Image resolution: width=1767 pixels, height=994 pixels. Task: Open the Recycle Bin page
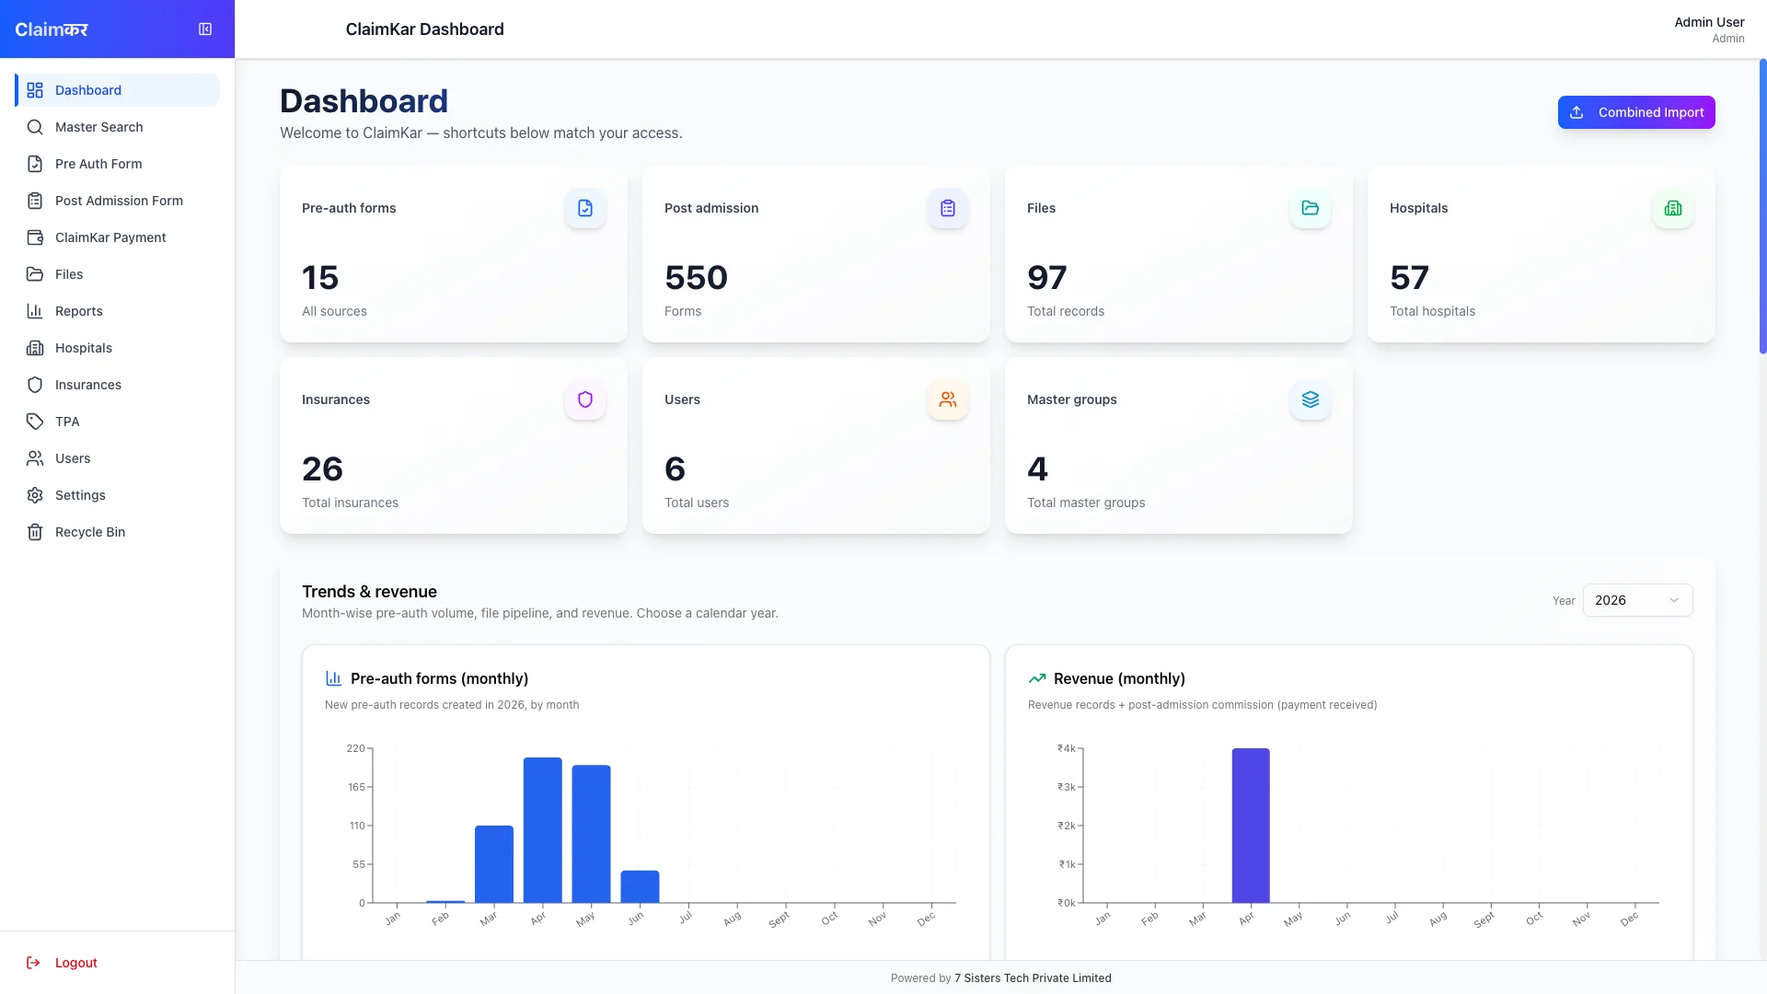[117, 532]
